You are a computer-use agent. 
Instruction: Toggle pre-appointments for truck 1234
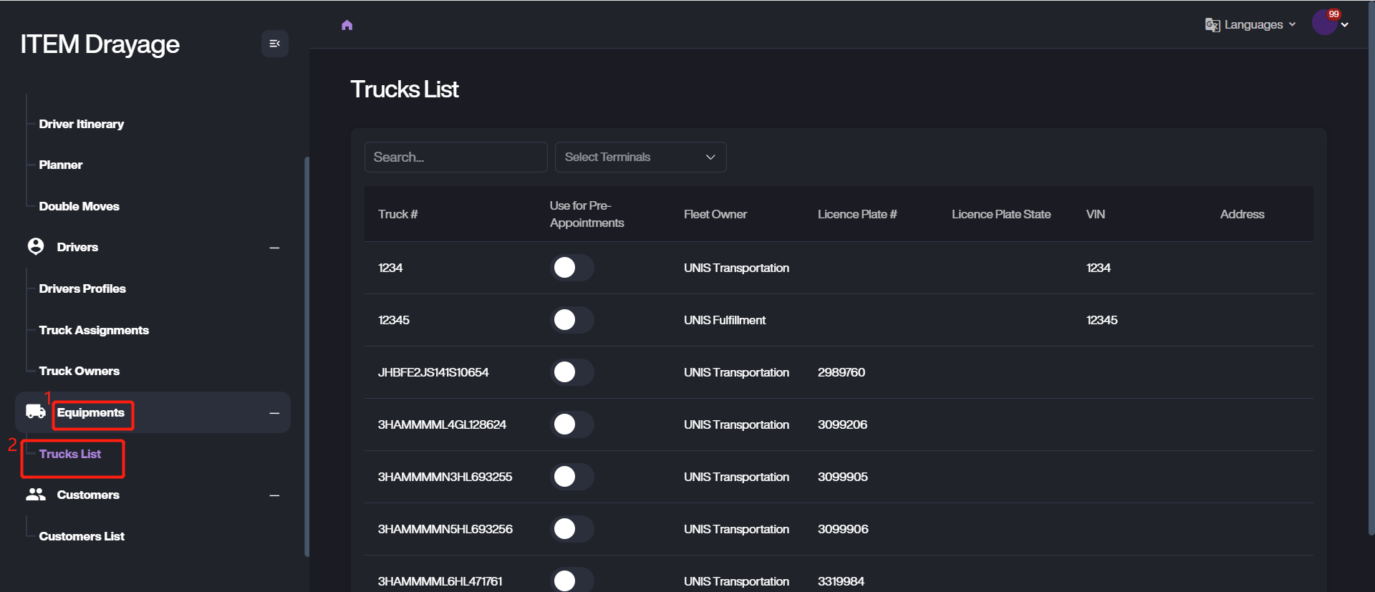[x=571, y=268]
